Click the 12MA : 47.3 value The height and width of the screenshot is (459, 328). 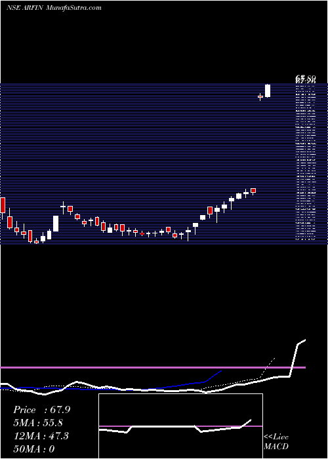[x=41, y=436]
